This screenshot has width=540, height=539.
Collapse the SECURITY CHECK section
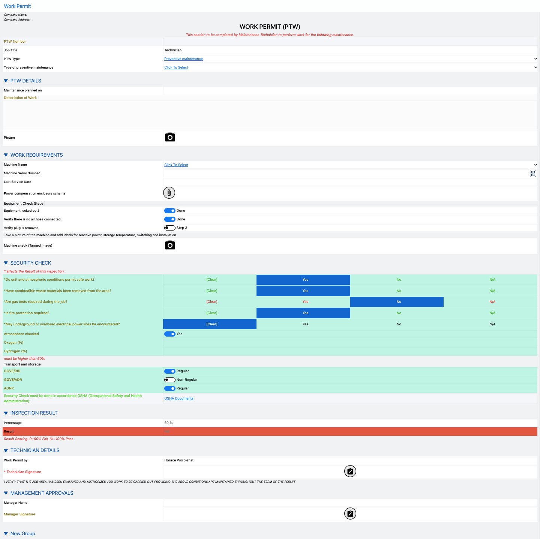6,263
